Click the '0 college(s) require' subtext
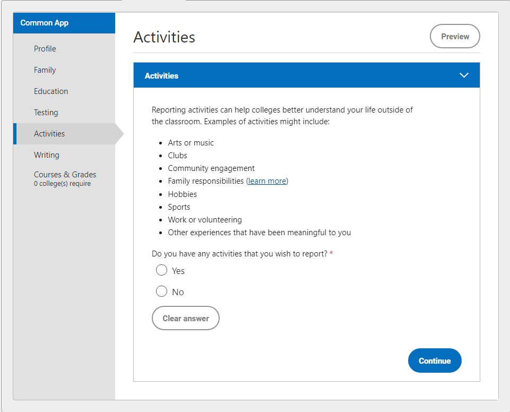 pyautogui.click(x=62, y=184)
